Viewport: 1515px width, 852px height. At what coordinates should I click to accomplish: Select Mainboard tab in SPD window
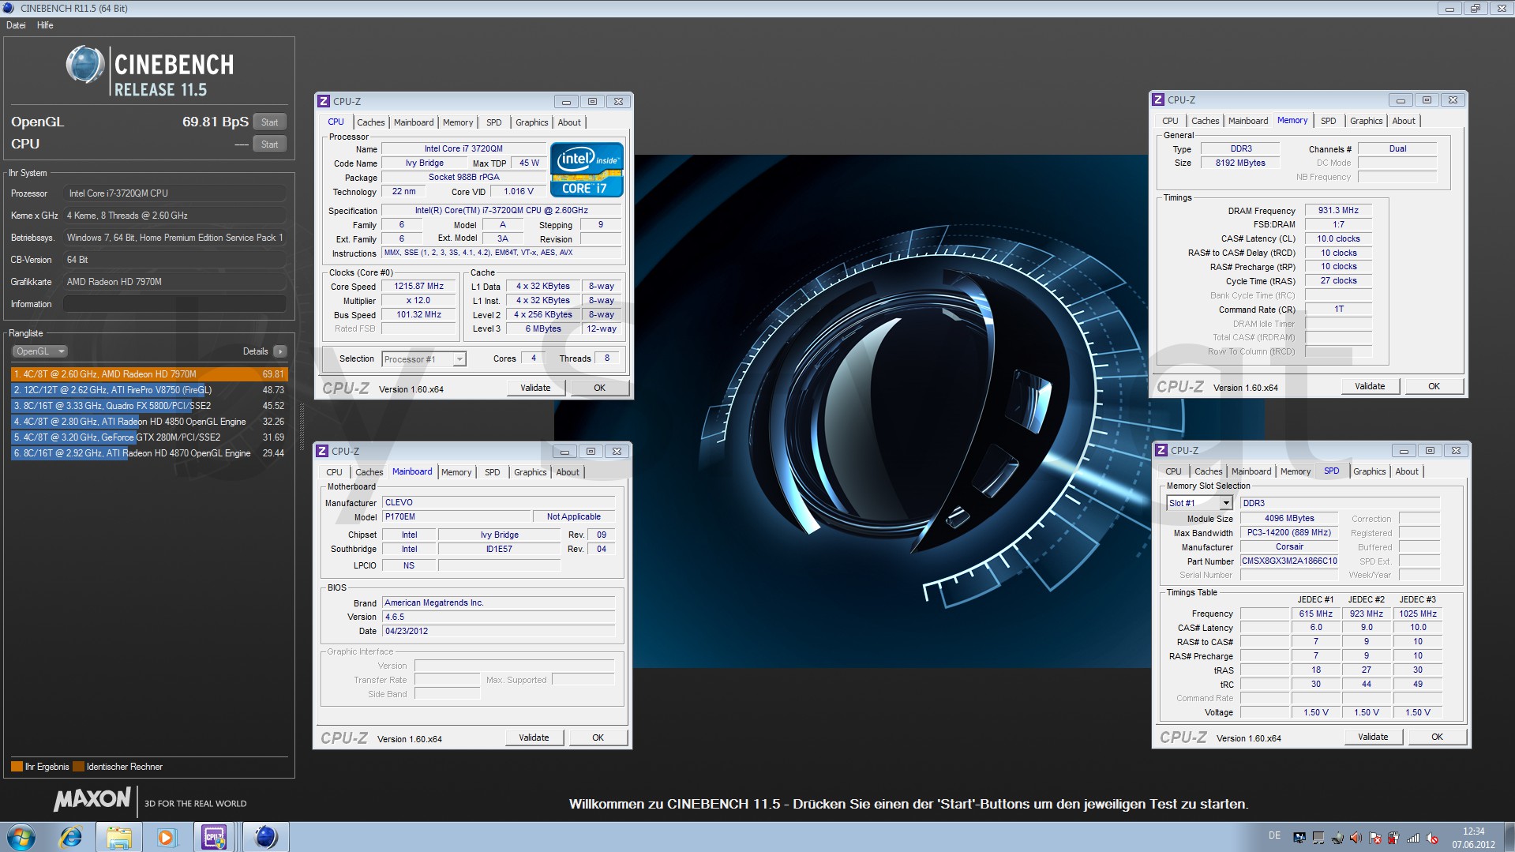coord(1251,471)
